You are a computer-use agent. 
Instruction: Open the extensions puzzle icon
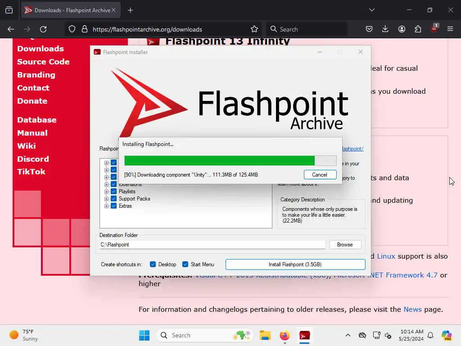tap(418, 29)
